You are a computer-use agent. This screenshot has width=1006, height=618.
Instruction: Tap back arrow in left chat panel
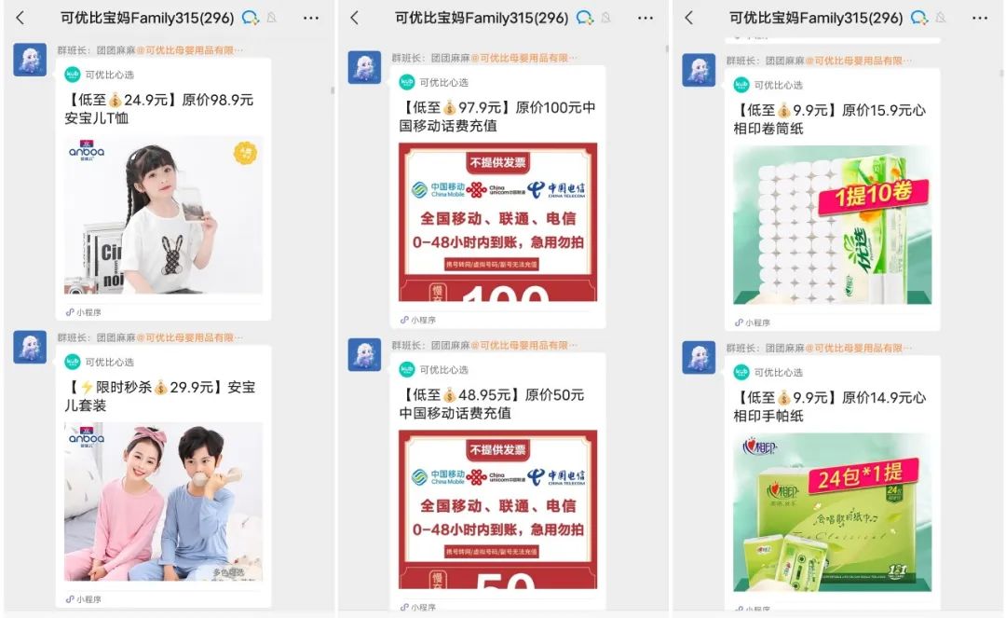(20, 18)
